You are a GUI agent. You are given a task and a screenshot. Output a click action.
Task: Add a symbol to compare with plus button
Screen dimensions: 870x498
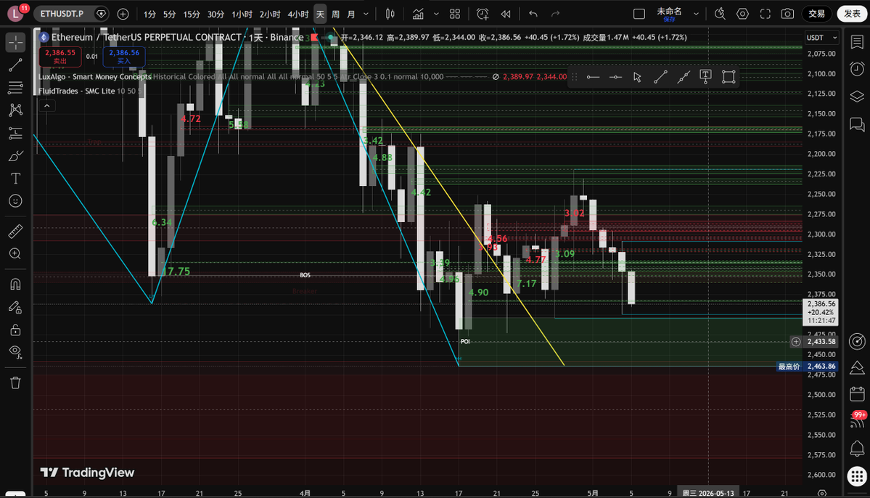tap(123, 14)
